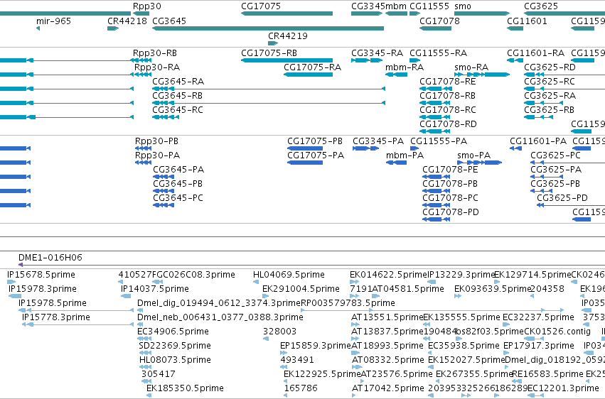Viewport: 605px width, 399px height.
Task: Select EST EK291004.5prime
Action: pos(301,289)
